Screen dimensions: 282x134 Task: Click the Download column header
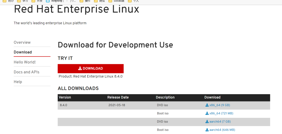click(212, 98)
